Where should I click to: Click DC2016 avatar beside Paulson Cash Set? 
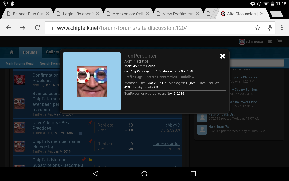(202, 118)
